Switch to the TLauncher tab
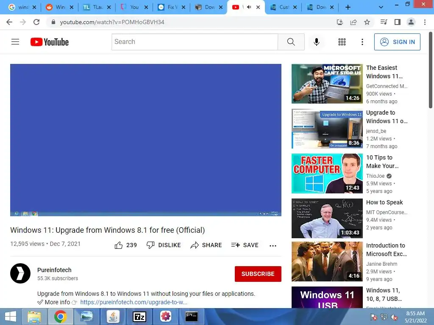 point(97,7)
